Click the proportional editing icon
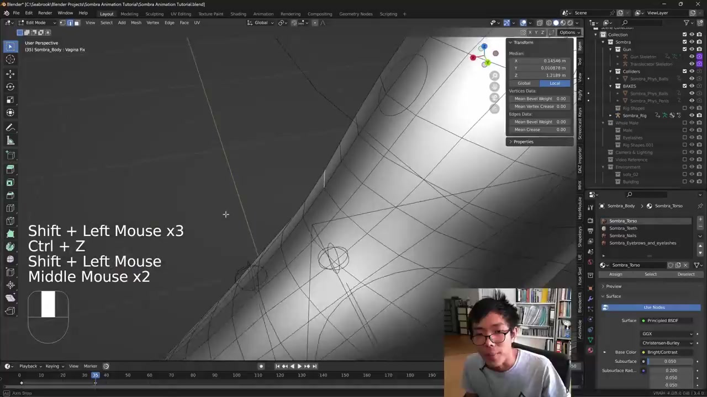 pyautogui.click(x=315, y=23)
